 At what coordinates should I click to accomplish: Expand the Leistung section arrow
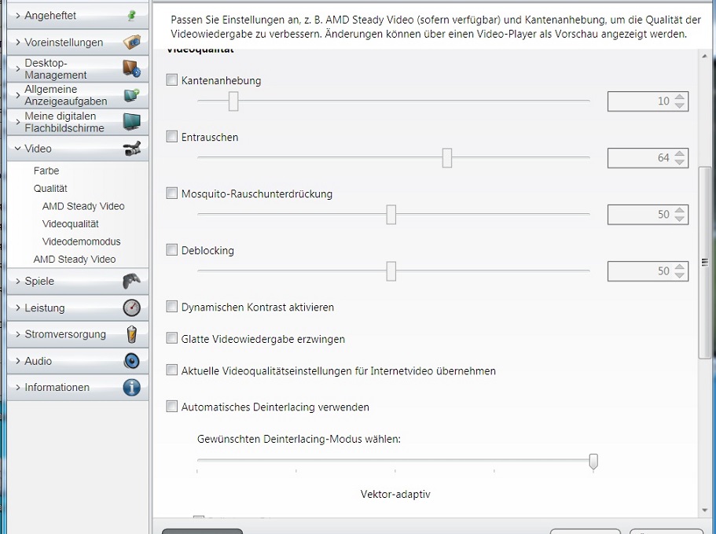(18, 308)
